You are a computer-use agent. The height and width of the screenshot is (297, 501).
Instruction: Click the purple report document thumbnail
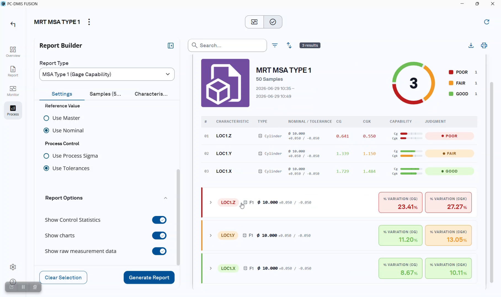coord(225,83)
